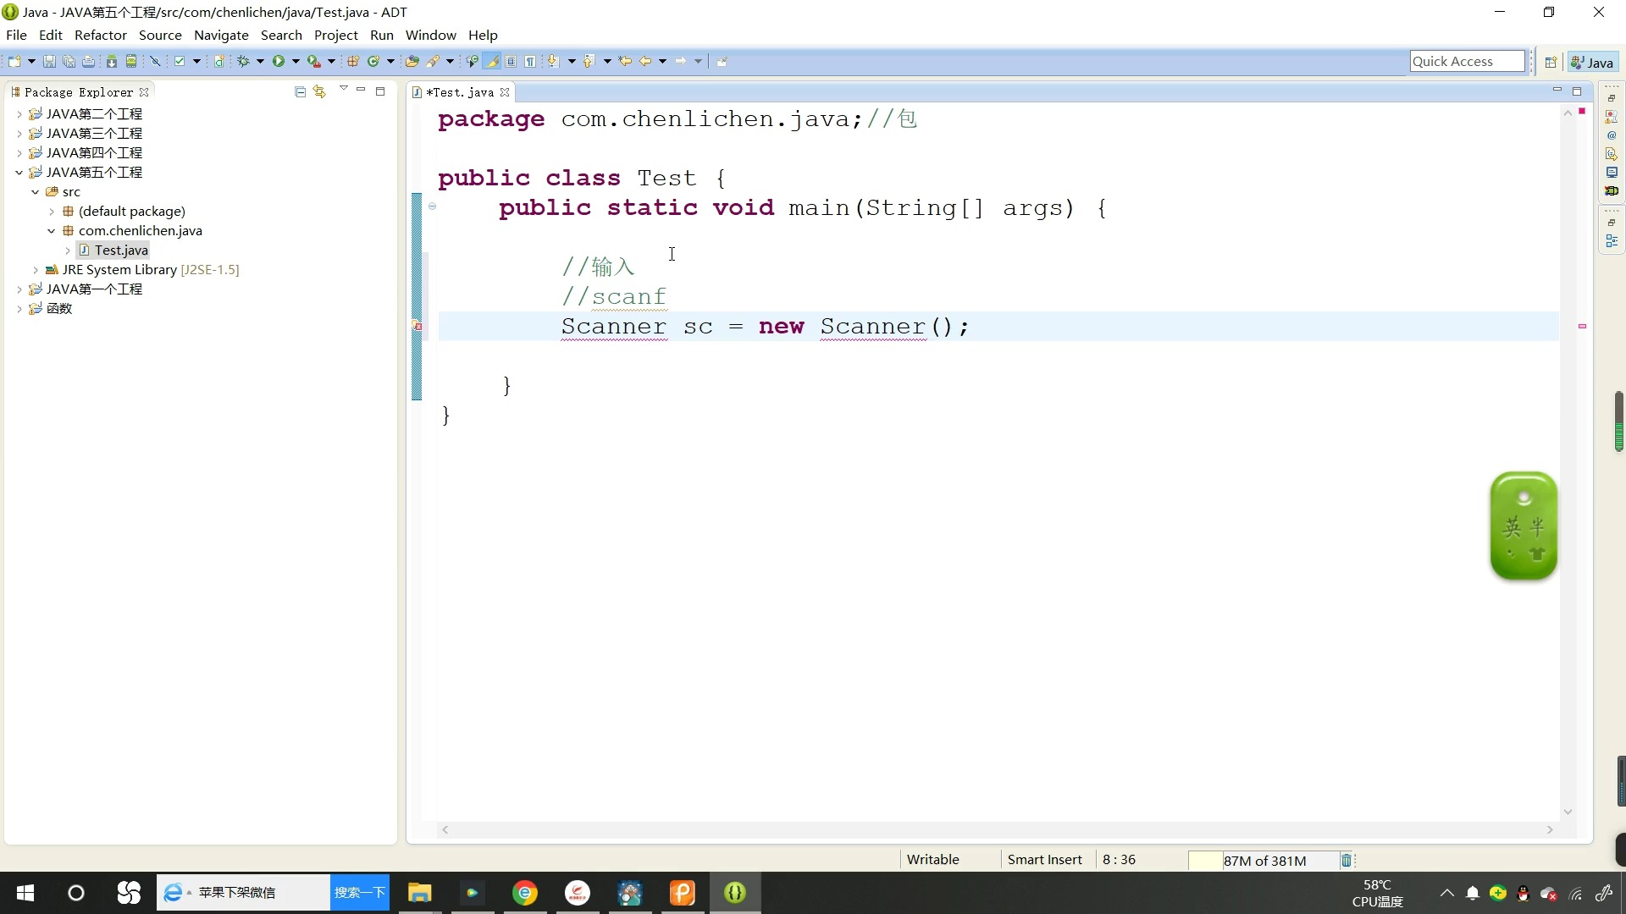Open the Navigate menu
Screen dimensions: 1626x914
click(x=221, y=35)
